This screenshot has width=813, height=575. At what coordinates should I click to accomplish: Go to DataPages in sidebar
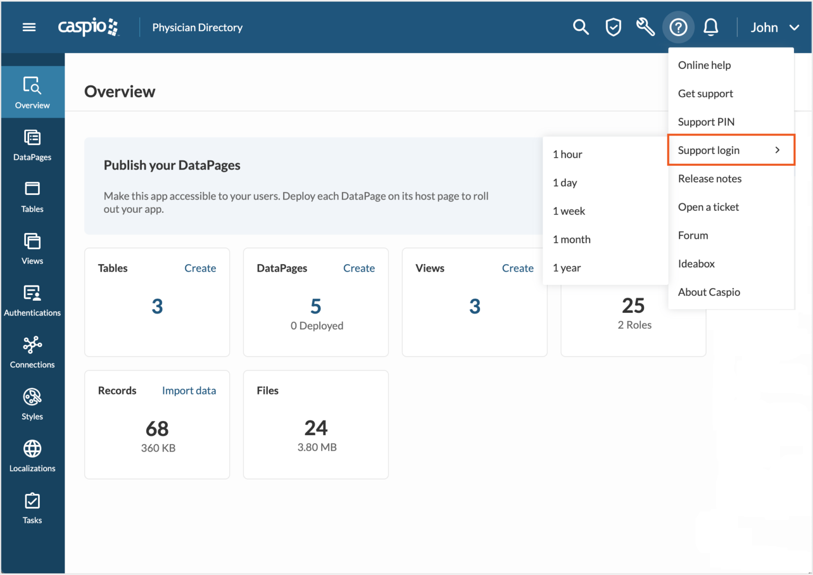pos(32,145)
